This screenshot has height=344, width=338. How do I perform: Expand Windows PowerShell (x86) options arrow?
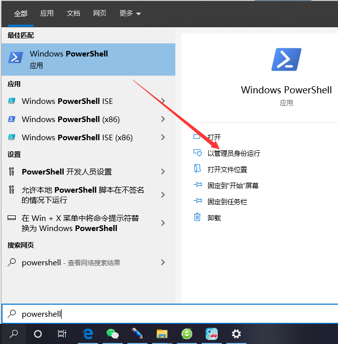pyautogui.click(x=163, y=119)
